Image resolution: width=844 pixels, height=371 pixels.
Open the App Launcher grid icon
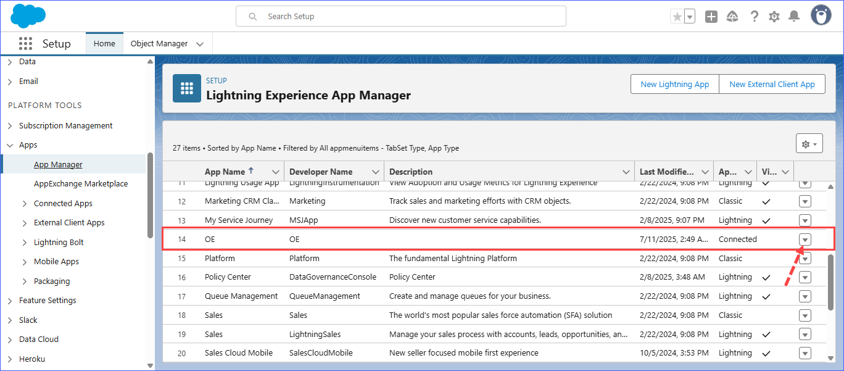click(x=25, y=44)
